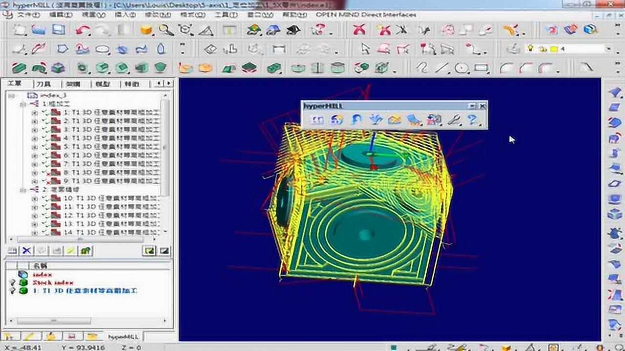Expand job 10: T1 3D in the tree
Viewport: 625px width, 351px height.
(x=34, y=198)
